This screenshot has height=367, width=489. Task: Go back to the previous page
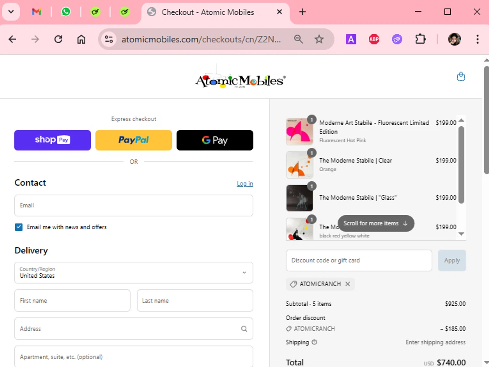(12, 39)
